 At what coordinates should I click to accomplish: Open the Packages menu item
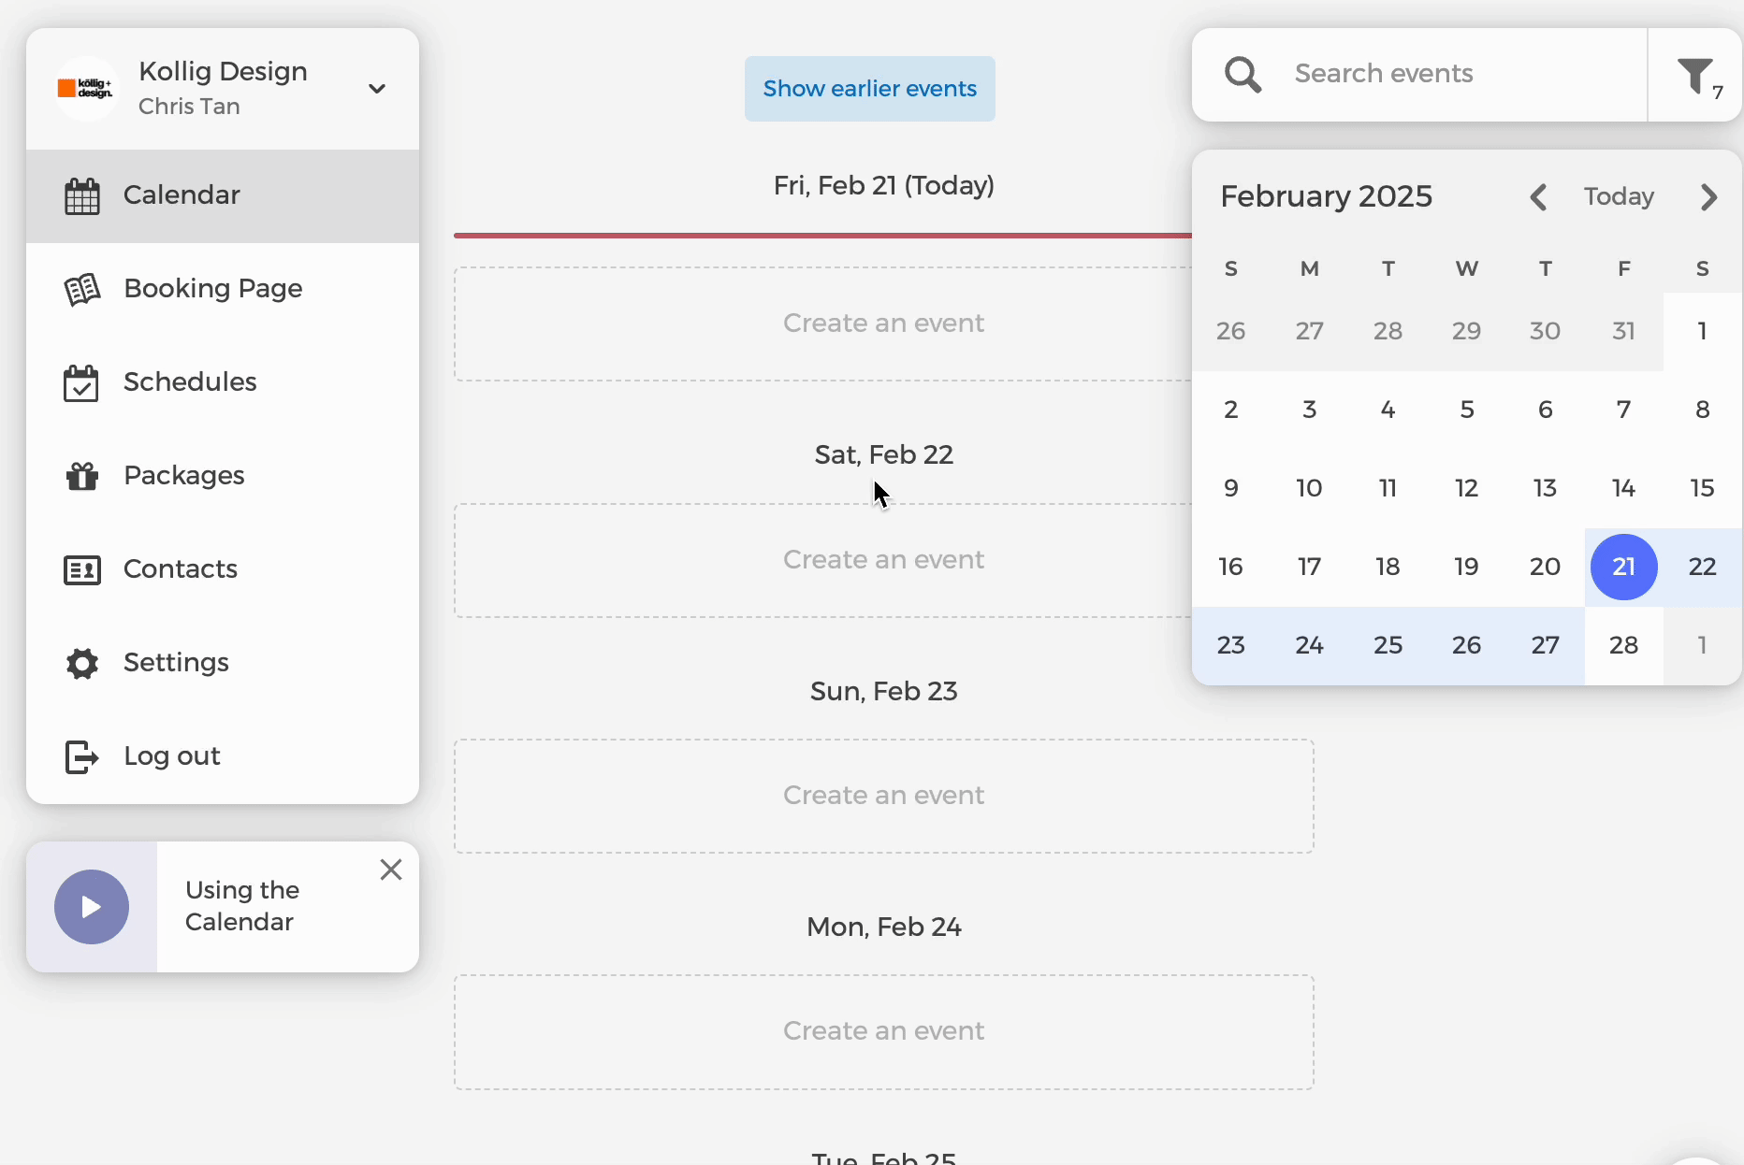(223, 477)
